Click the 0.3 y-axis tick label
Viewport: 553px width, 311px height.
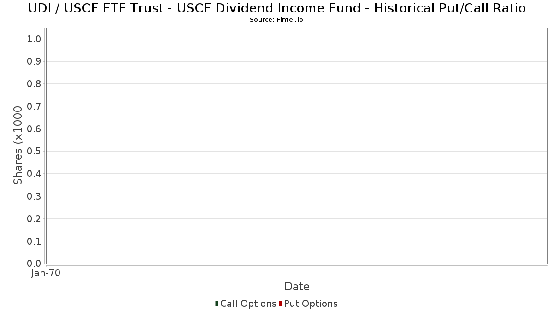pyautogui.click(x=34, y=196)
